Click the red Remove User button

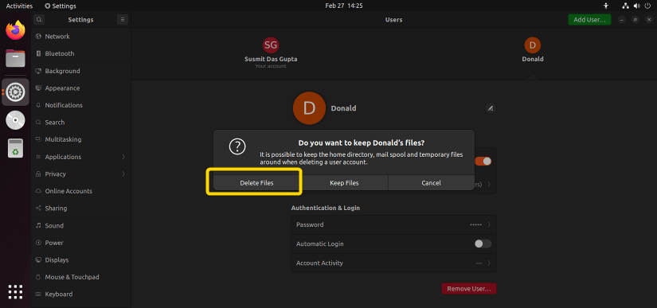(469, 289)
